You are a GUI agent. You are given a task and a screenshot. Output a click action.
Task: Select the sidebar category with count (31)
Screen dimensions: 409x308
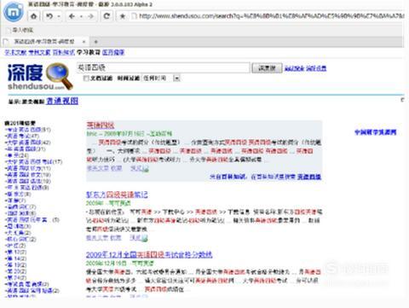26,148
